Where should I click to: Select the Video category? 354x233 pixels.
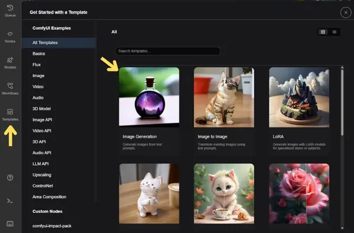click(59, 87)
